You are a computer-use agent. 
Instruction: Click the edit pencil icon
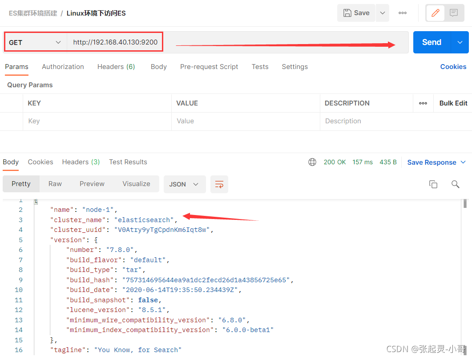tap(436, 13)
